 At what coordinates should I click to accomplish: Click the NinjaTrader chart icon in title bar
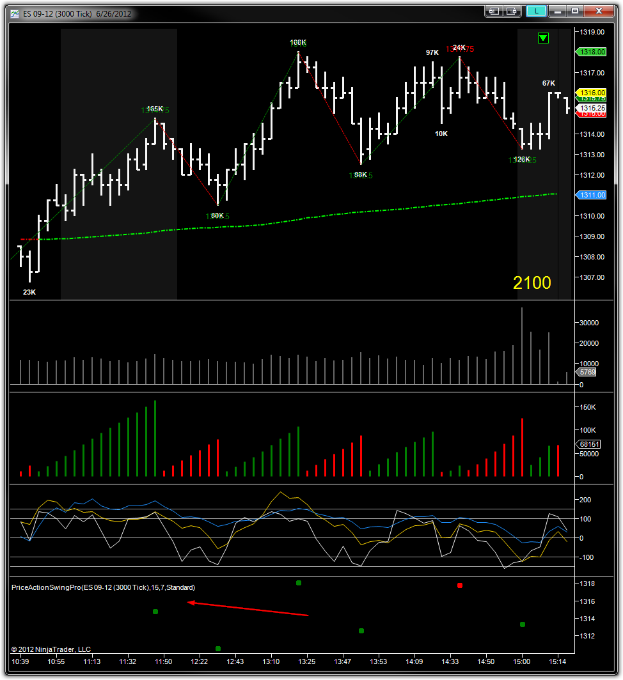[15, 14]
